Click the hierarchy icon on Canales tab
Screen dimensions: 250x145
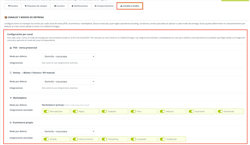click(121, 6)
